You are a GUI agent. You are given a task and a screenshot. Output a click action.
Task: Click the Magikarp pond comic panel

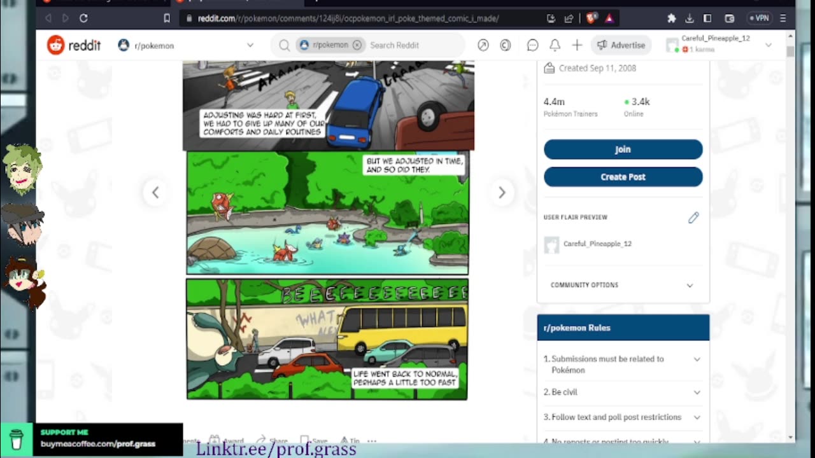pos(327,213)
